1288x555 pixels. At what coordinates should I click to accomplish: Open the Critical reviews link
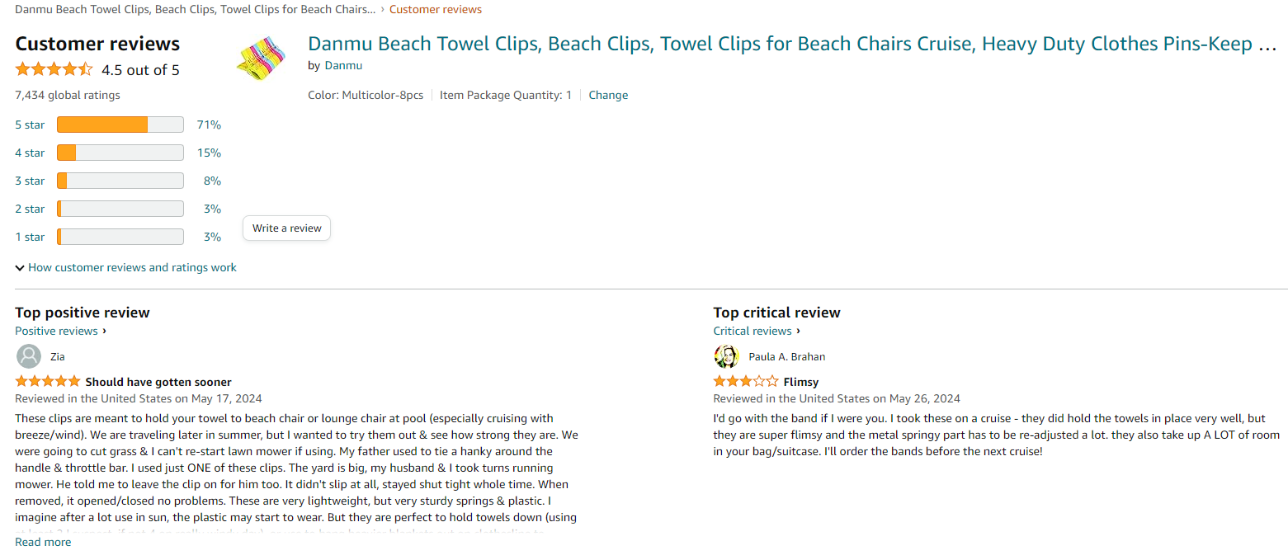(x=753, y=331)
